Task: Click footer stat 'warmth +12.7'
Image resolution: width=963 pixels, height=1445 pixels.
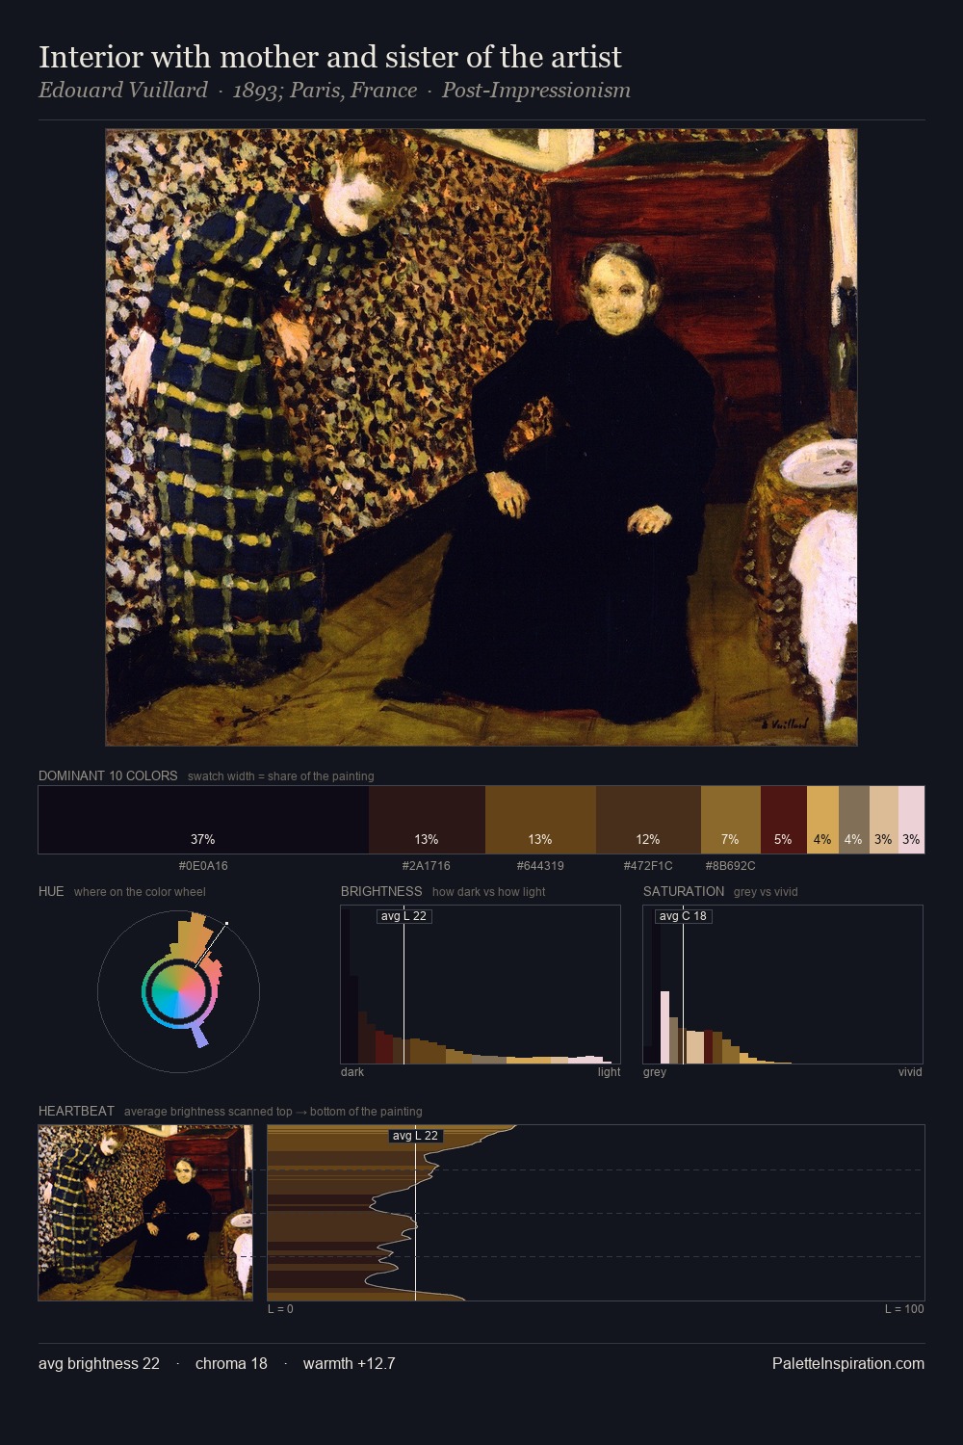Action: point(350,1363)
